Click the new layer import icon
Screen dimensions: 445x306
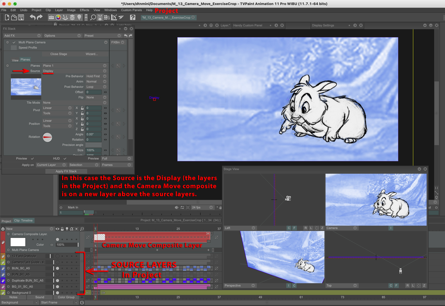pos(3,229)
